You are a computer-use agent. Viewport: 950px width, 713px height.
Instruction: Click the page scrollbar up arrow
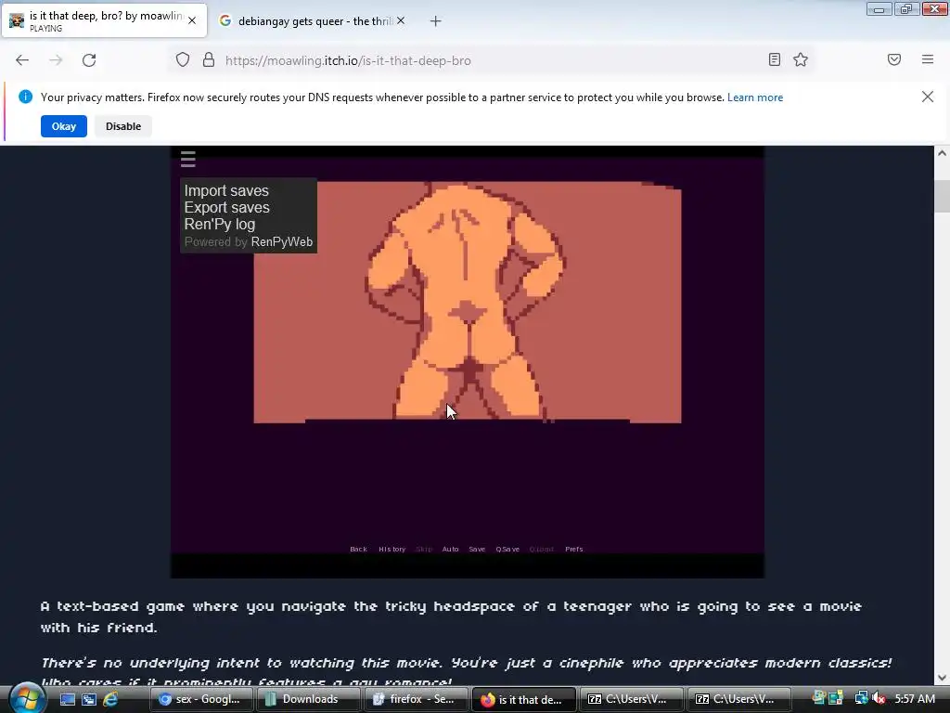[x=942, y=153]
